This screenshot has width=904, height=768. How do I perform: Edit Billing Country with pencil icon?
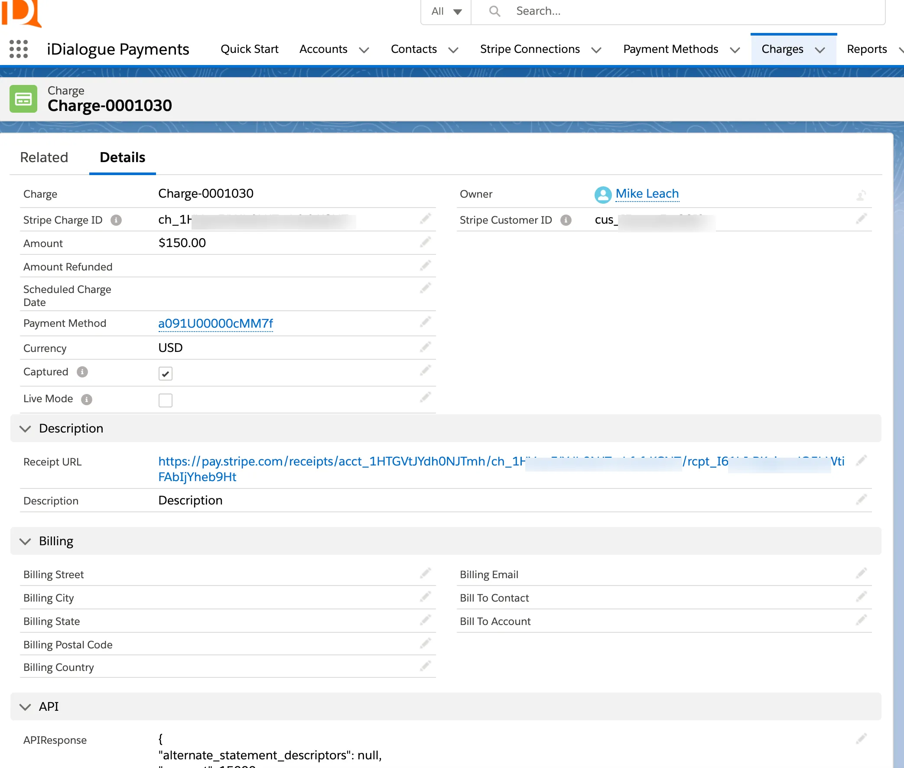[425, 666]
